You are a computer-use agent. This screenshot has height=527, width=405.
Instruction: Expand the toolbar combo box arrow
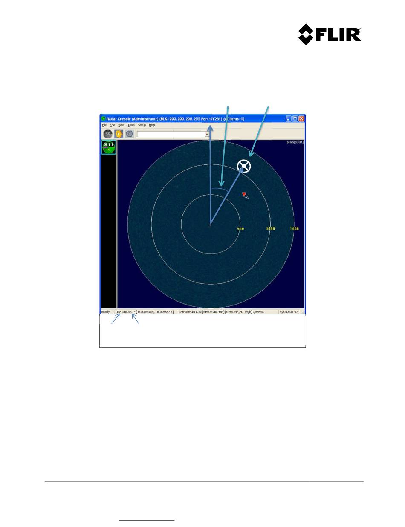pos(207,134)
